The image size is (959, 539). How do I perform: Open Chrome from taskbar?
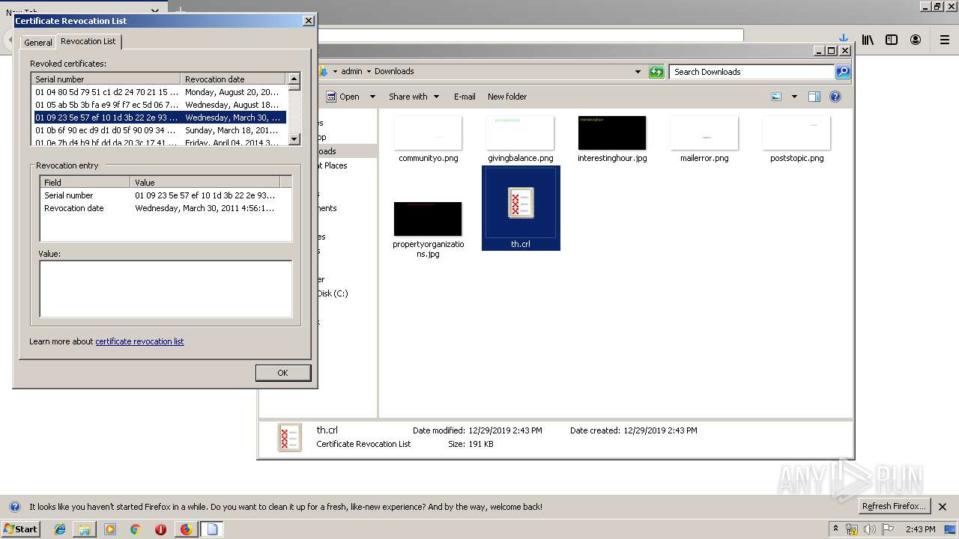(x=136, y=529)
